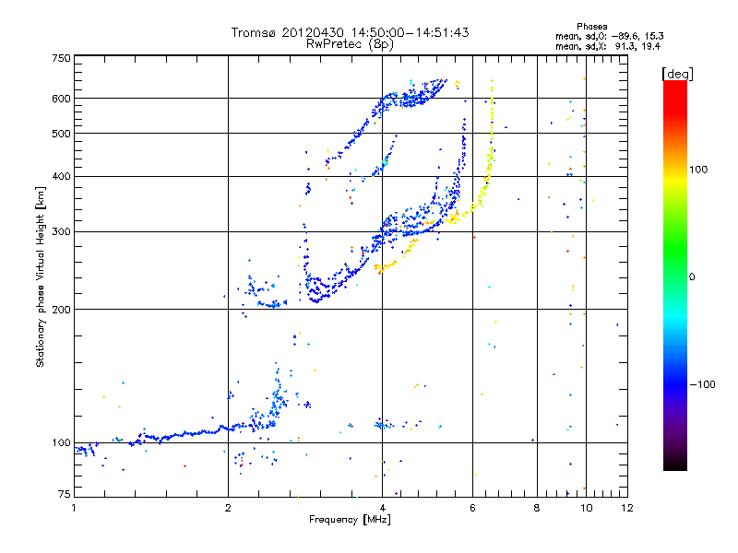Select the mean, sd,O: -89.6, 15.3 line
The width and height of the screenshot is (738, 553).
pos(609,36)
